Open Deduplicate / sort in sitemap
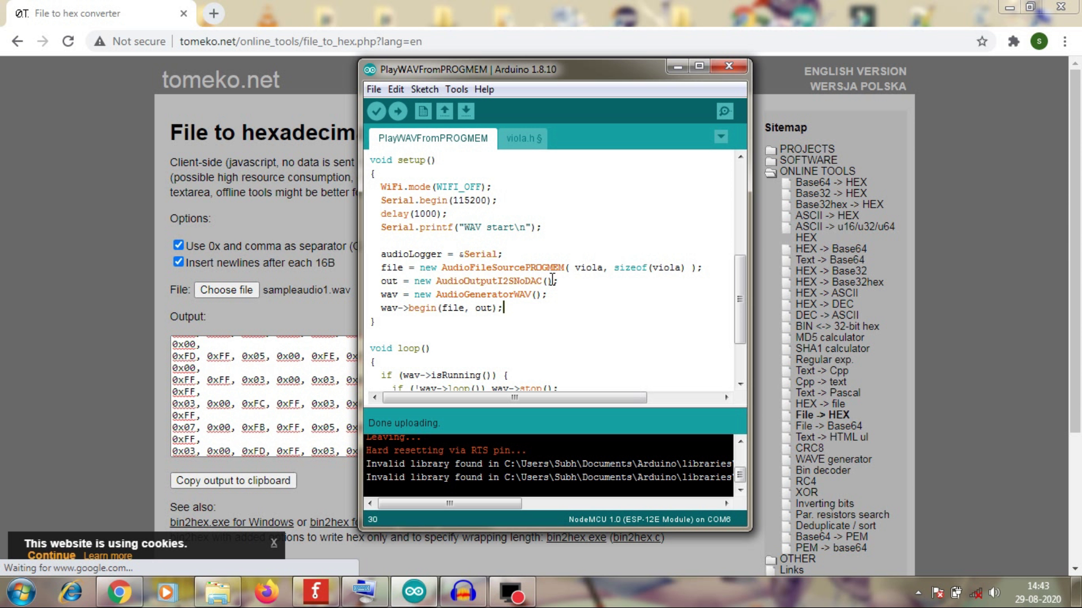Screen dimensions: 1082x608 coord(836,525)
